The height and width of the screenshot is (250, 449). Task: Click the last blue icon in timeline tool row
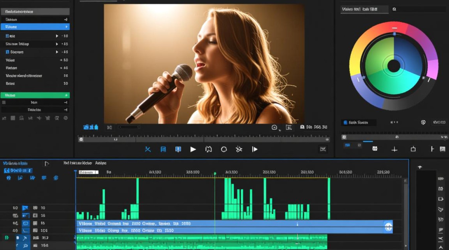tap(56, 178)
